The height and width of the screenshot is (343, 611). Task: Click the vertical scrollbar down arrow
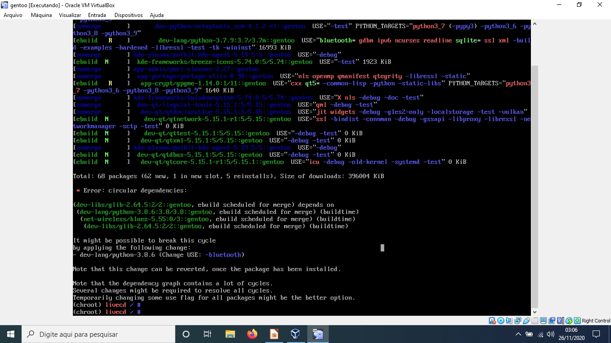pos(535,312)
